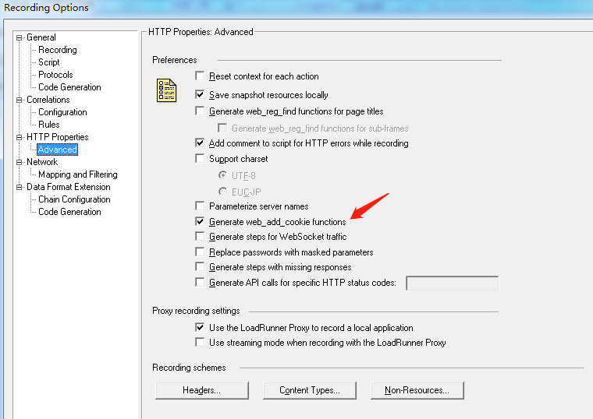The width and height of the screenshot is (593, 419).
Task: Collapse the Correlations tree node
Action: [x=20, y=100]
